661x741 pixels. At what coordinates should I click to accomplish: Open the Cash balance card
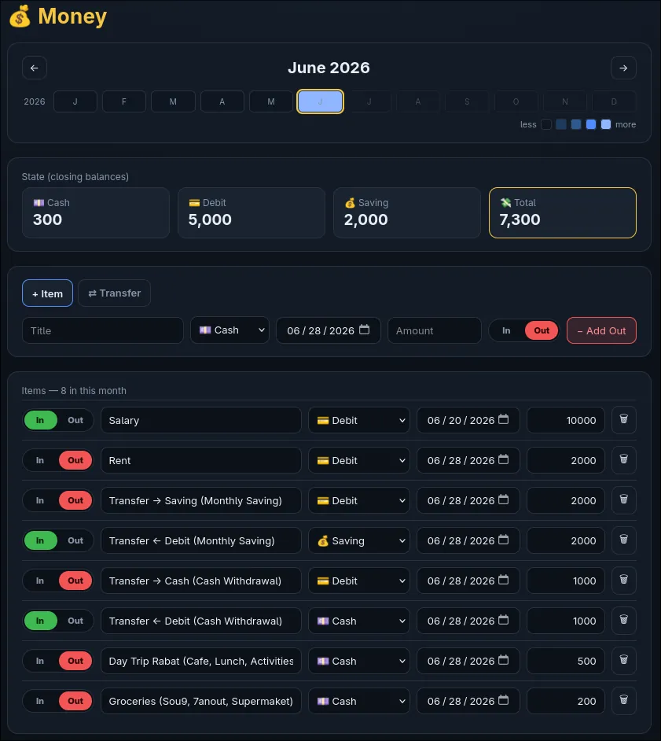click(96, 213)
